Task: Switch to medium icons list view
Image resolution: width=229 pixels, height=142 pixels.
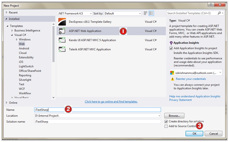Action: pyautogui.click(x=151, y=13)
